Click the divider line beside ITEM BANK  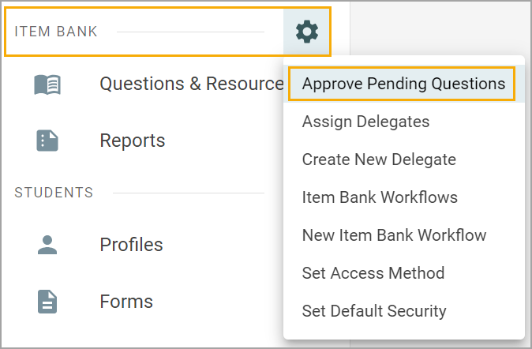pyautogui.click(x=190, y=32)
